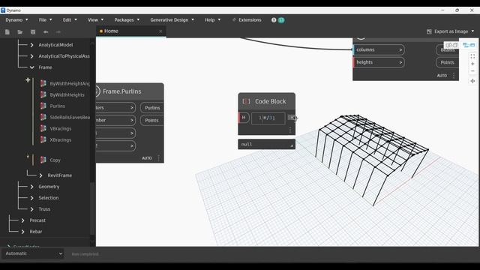This screenshot has height=270, width=480.
Task: Click the plus create-category icon under Frame
Action: pos(28,80)
